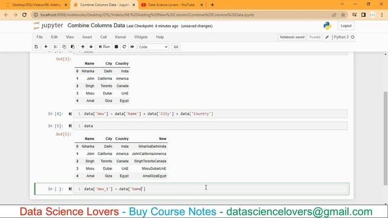Viewport: 388px width, 218px height.
Task: Click the In [4] code cell editor
Action: (x=210, y=114)
